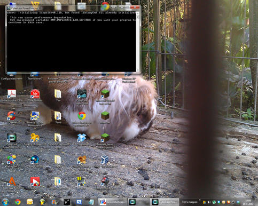Click the volume speaker tray icon
This screenshot has height=206, width=258.
209,202
